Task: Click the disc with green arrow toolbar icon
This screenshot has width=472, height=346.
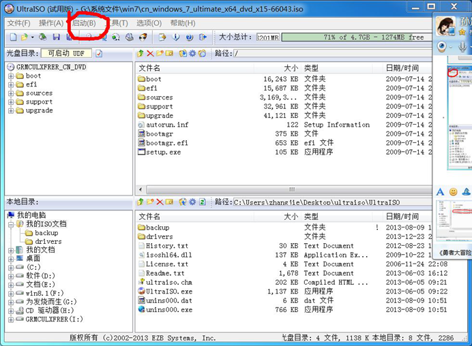Action: tap(116, 37)
